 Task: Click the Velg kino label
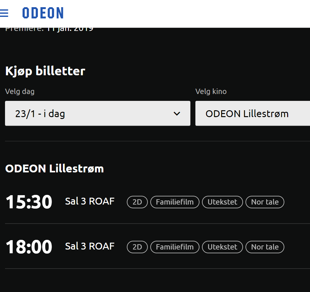coord(211,92)
